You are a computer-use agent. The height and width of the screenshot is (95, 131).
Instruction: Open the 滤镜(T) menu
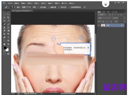[50, 3]
